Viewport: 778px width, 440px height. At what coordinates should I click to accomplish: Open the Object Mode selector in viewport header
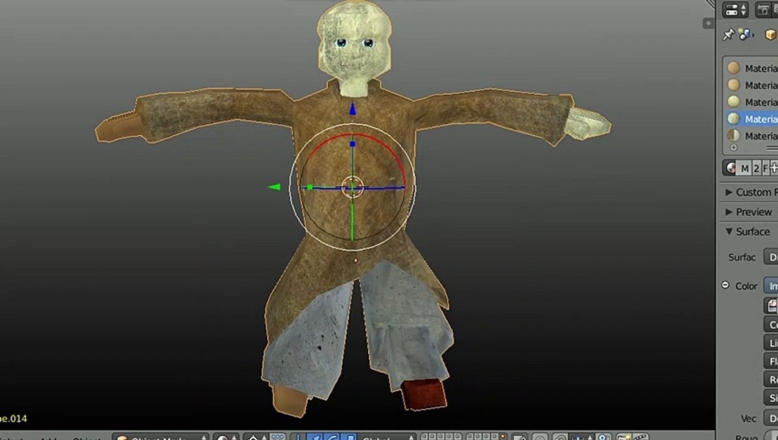pyautogui.click(x=160, y=437)
